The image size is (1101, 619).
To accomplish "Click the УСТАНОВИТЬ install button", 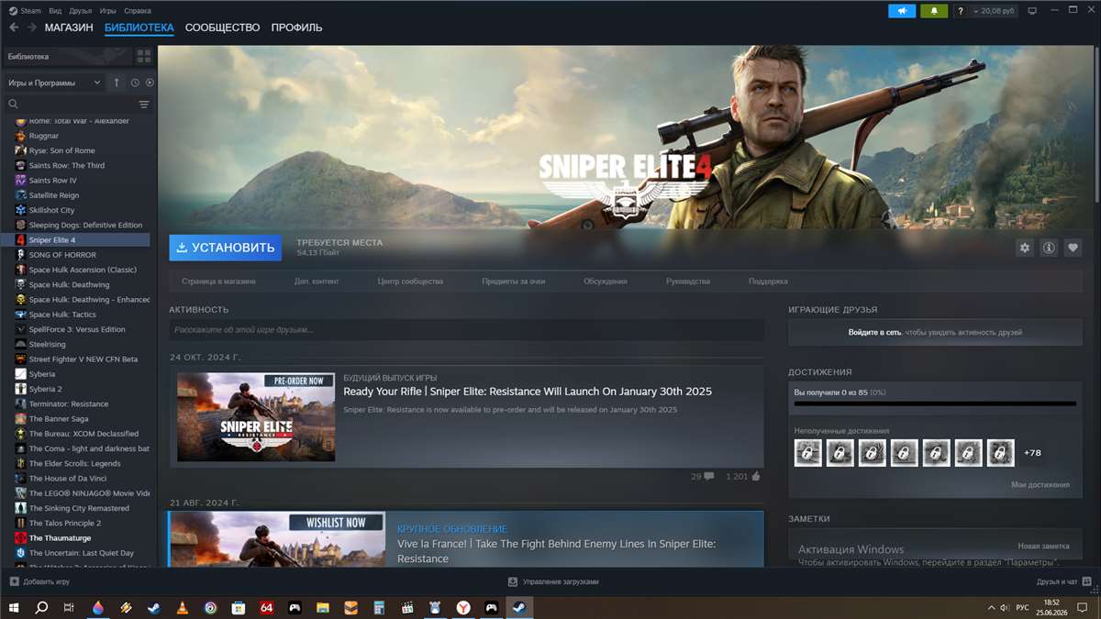I will coord(225,248).
